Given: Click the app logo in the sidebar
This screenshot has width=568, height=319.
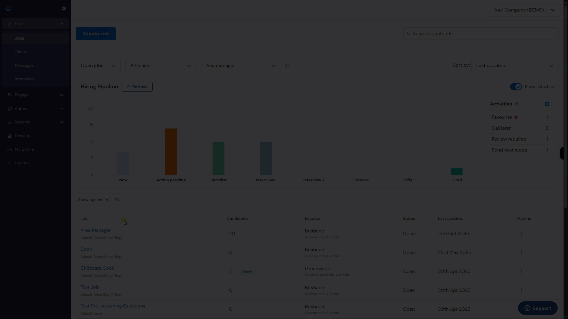Looking at the screenshot, I should tap(8, 9).
